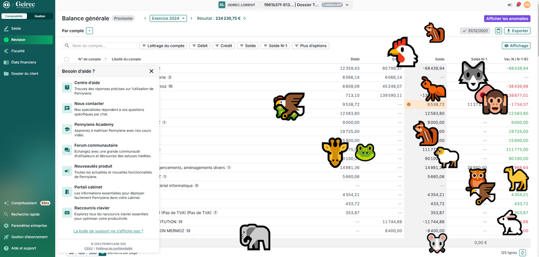Click the Raccourcis clavier keyboard icon
This screenshot has width=539, height=257.
[x=67, y=212]
